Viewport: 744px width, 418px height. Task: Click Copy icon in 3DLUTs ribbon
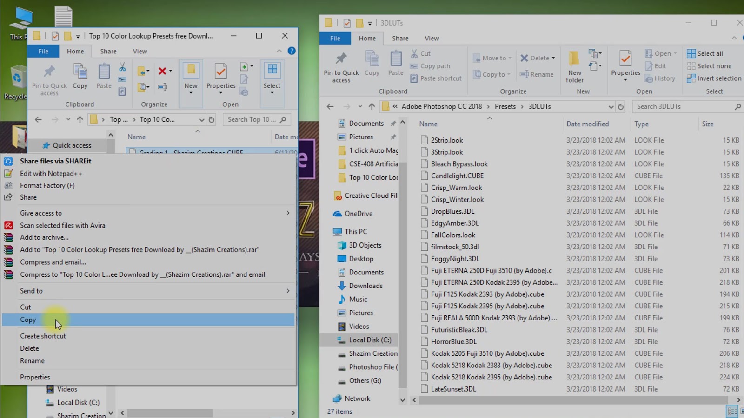(x=372, y=63)
